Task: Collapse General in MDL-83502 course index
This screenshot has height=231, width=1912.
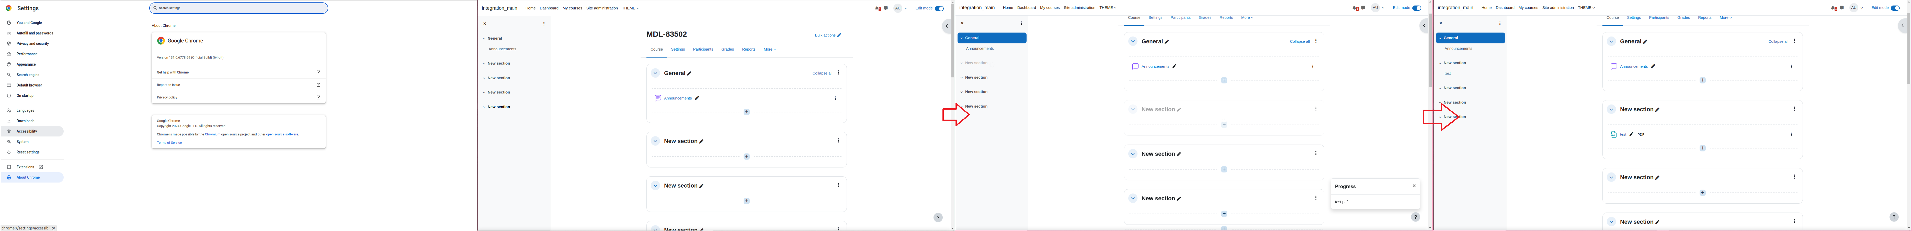Action: click(x=484, y=39)
